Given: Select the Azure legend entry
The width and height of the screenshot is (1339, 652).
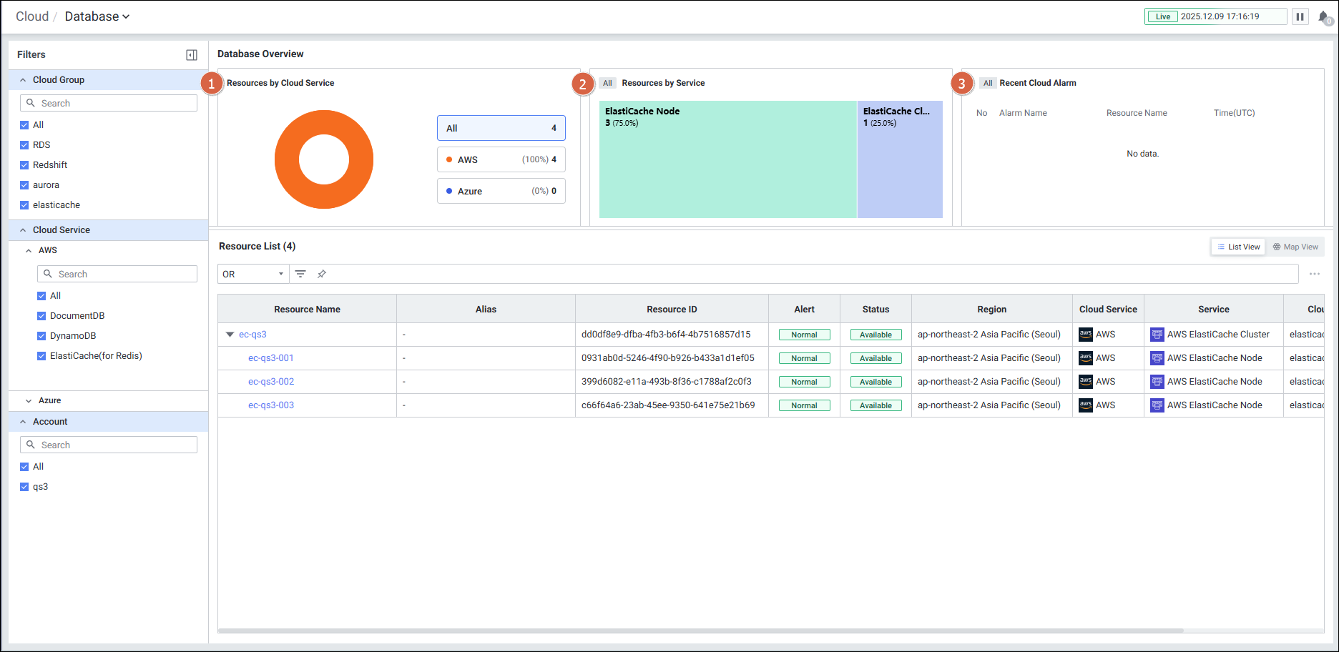Looking at the screenshot, I should click(x=501, y=191).
